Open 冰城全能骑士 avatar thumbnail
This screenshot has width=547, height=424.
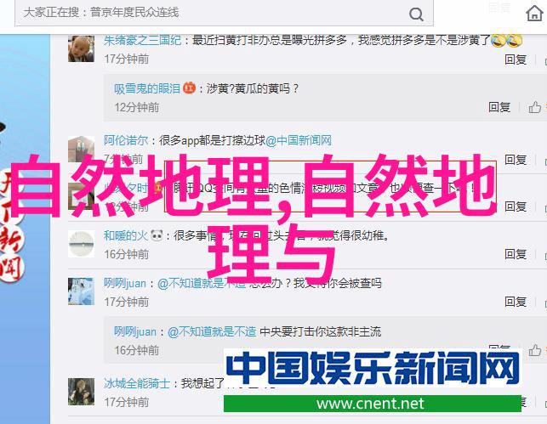pos(81,392)
